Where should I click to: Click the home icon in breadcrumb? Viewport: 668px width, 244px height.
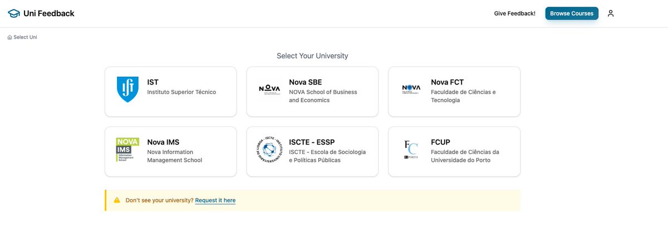9,37
